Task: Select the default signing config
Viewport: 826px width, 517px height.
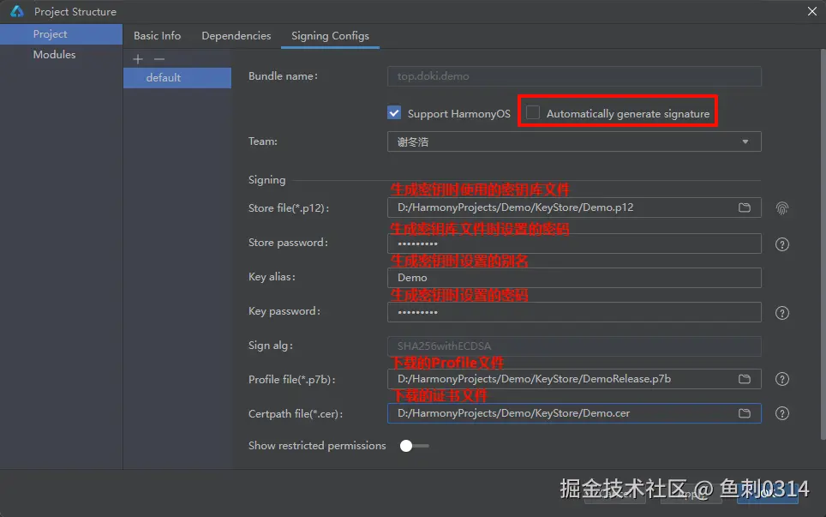Action: click(177, 77)
